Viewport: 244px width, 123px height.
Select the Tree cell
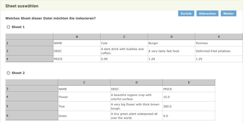(84, 106)
